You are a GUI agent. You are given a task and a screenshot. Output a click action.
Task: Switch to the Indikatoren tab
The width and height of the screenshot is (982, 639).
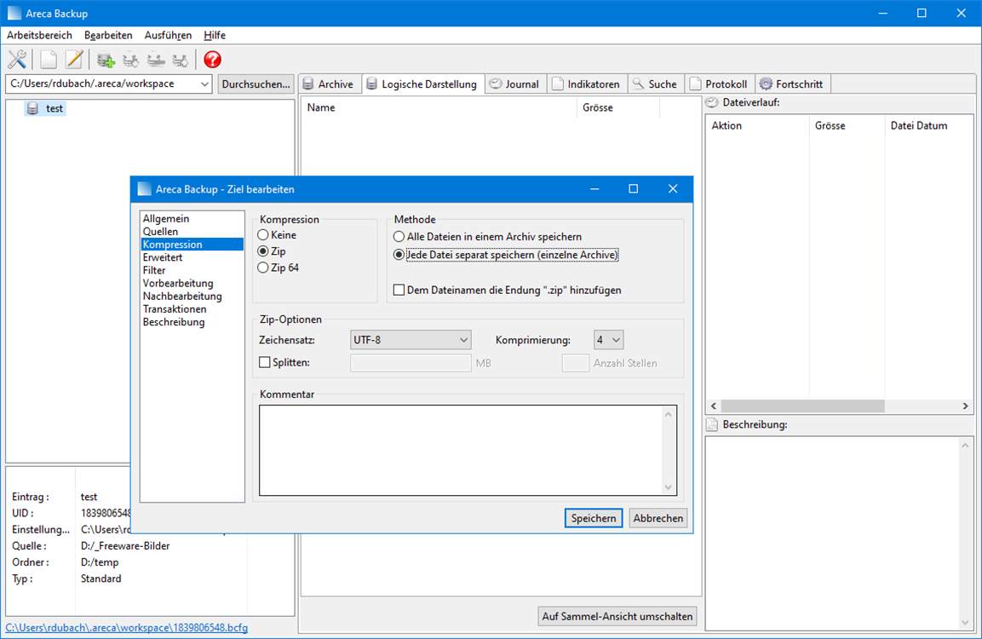587,84
